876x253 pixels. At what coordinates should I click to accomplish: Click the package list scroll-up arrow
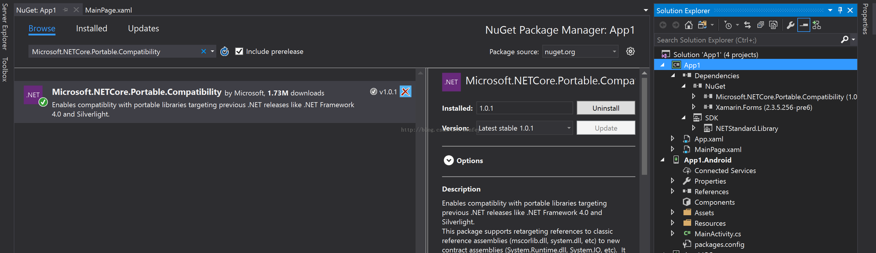click(x=420, y=73)
